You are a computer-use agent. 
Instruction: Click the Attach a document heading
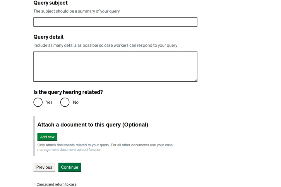(x=92, y=125)
